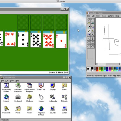Open the File menu in Paint
This screenshot has width=121, height=121.
pos(89,16)
